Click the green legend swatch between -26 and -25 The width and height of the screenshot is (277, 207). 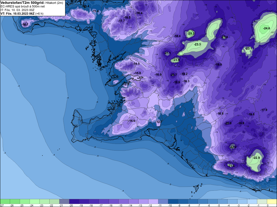15,201
